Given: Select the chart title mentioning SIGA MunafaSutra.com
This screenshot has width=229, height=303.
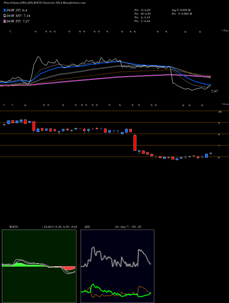Looking at the screenshot, I should tap(45, 3).
